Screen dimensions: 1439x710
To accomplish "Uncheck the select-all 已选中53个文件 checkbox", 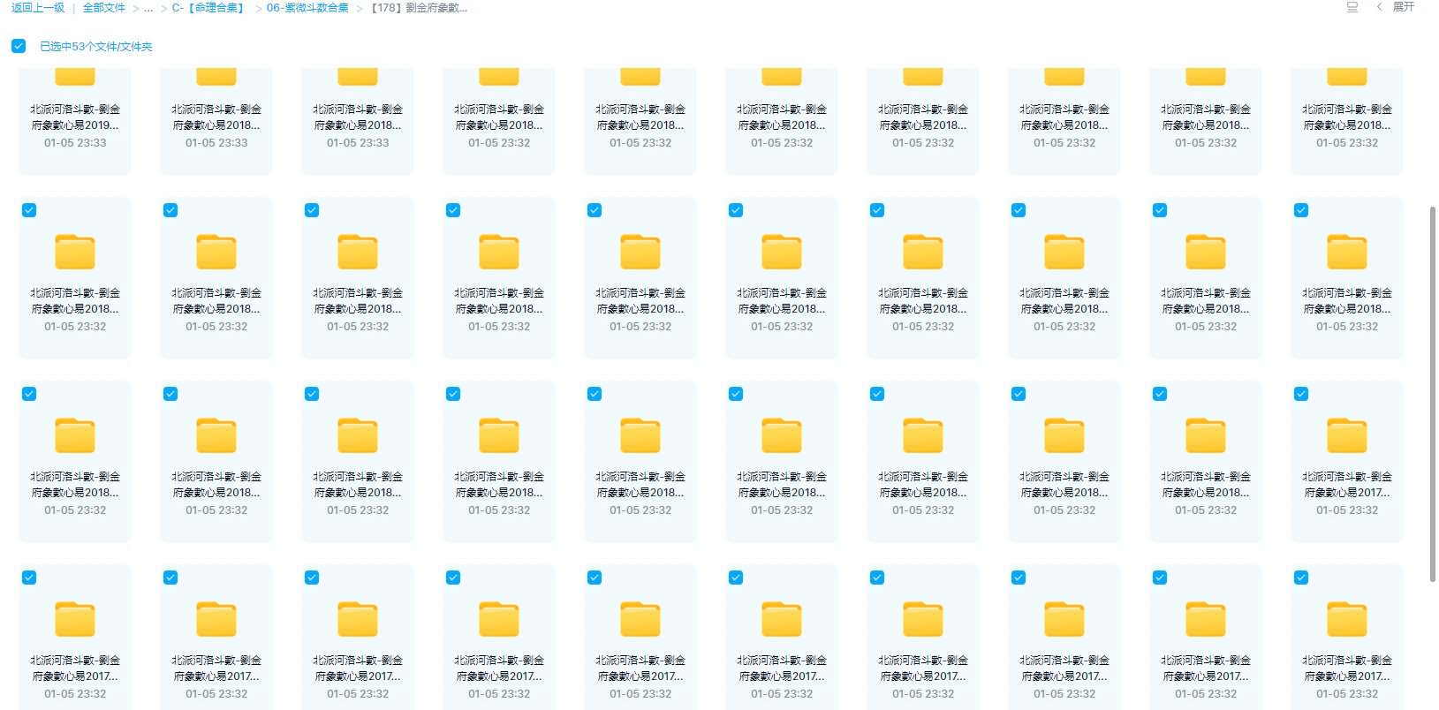I will (x=19, y=46).
